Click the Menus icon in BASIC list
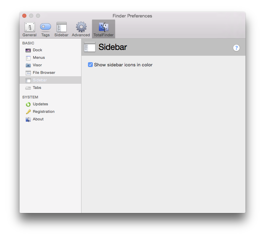This screenshot has height=240, width=265. pos(28,58)
